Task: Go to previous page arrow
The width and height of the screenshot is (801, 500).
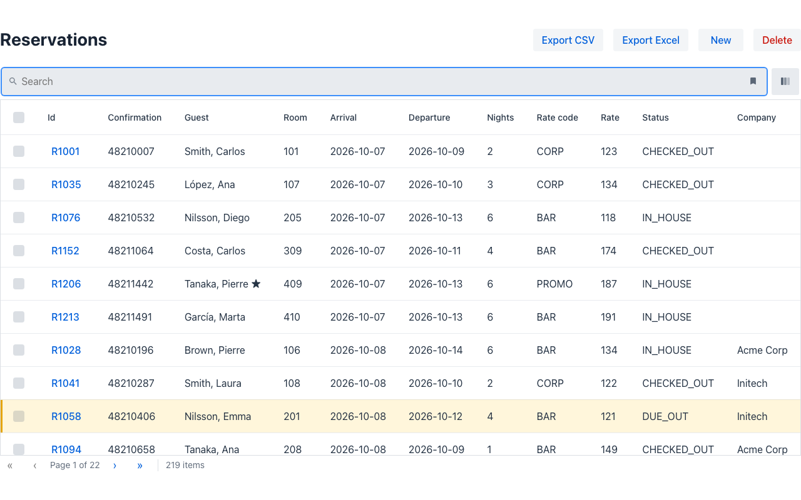Action: point(35,466)
